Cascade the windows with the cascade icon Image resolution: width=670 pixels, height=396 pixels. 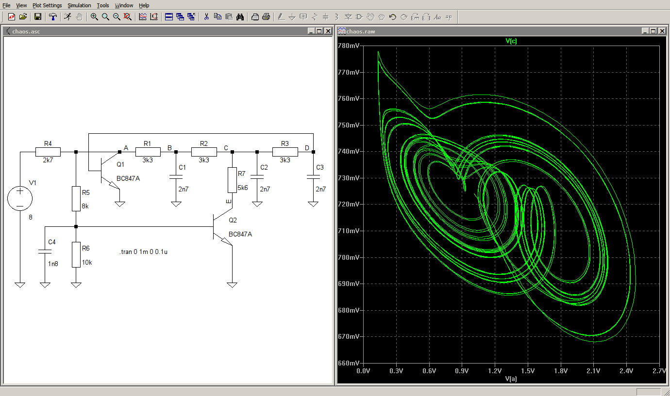tap(180, 16)
